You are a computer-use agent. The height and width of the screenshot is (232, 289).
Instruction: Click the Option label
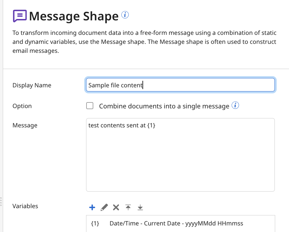click(x=22, y=106)
